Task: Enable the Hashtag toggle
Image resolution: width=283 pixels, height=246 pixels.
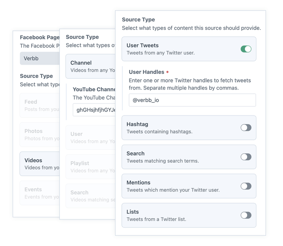Action: 246,128
